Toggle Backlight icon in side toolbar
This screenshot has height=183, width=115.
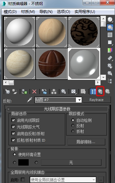point(110,28)
